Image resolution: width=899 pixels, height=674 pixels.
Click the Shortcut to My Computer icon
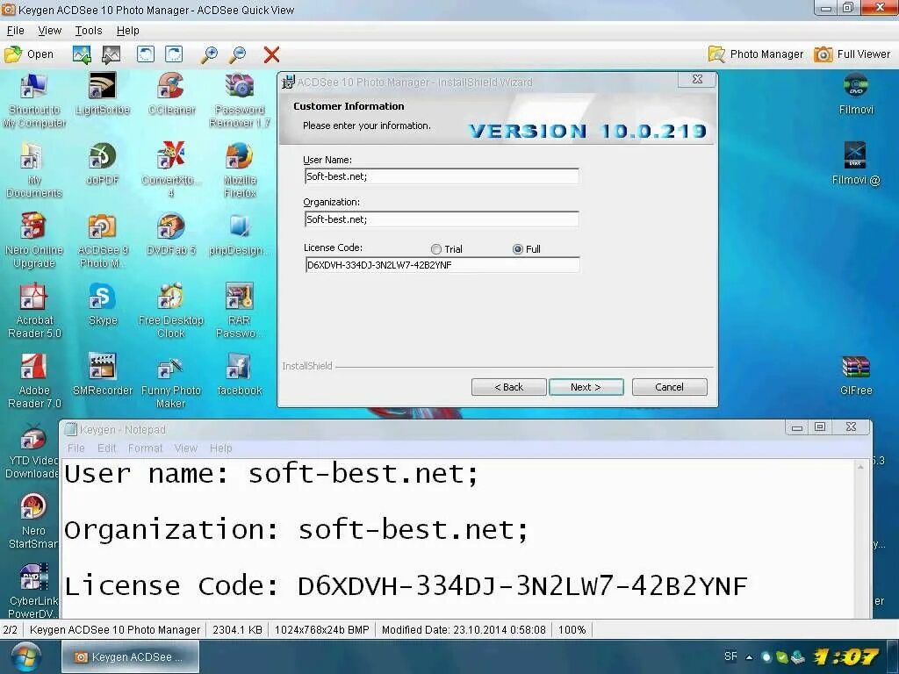click(34, 101)
